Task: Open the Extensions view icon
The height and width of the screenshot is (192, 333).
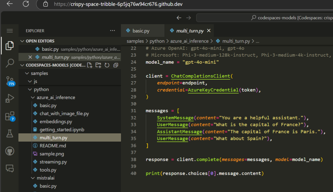Action: 10,116
